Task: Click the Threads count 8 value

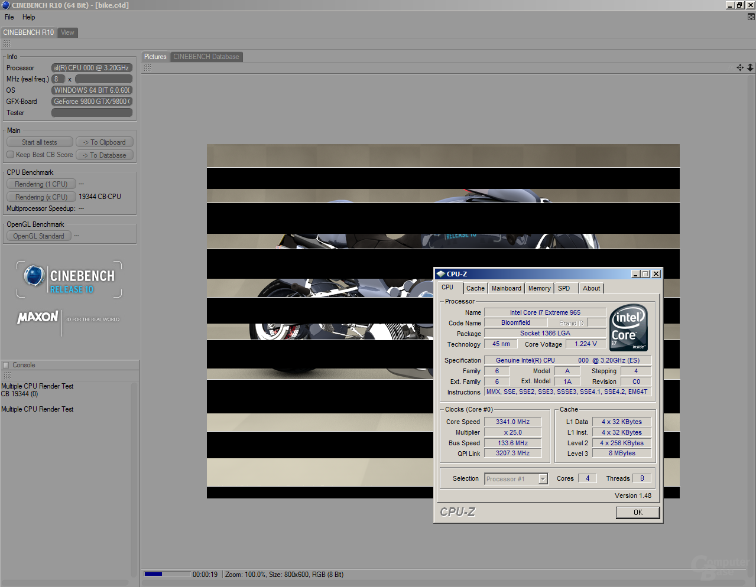Action: pyautogui.click(x=642, y=478)
